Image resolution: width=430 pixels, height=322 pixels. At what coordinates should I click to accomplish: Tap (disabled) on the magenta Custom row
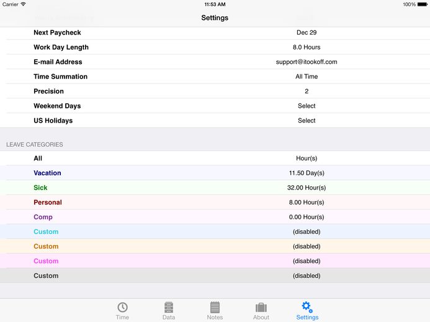pos(307,261)
